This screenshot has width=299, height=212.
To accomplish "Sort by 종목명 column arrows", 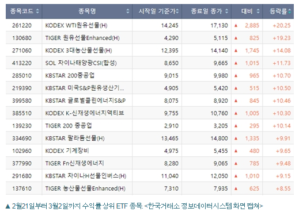I will [128, 11].
